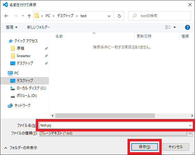Viewport: 195px width, 155px height.
Task: Click 新しいフォルダー in the toolbar
Action: (x=38, y=27)
